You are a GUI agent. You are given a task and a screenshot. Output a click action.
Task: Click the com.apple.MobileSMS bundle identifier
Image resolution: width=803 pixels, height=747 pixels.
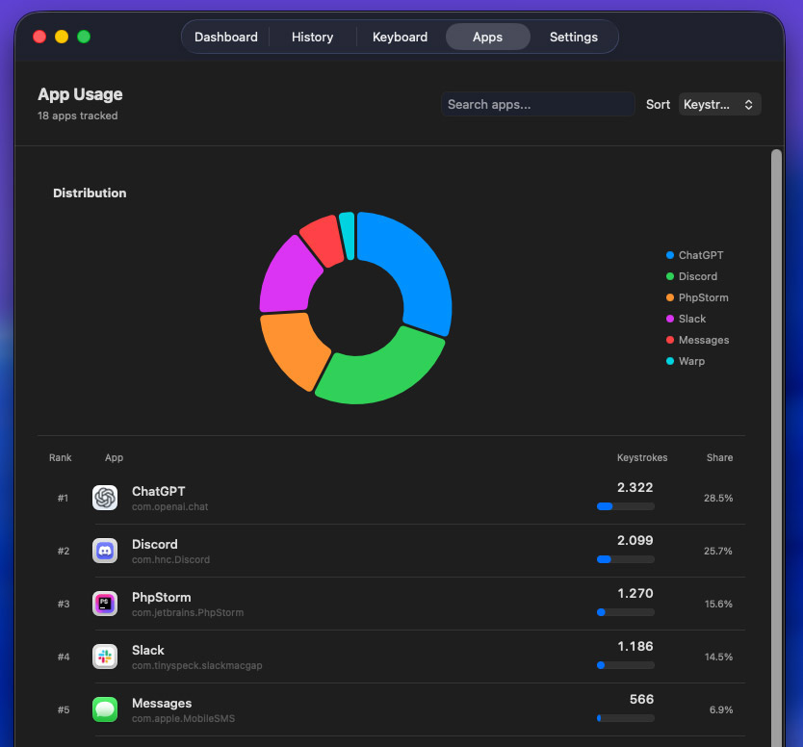tap(183, 719)
